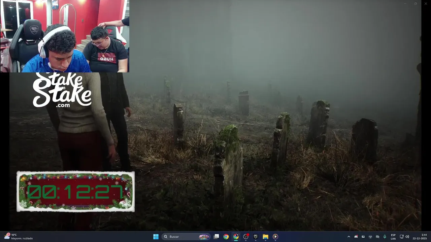Open File Explorer from the taskbar

pos(265,237)
